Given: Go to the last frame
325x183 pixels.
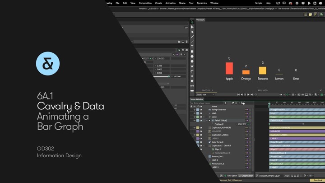Looking at the screenshot, I should click(251, 94).
